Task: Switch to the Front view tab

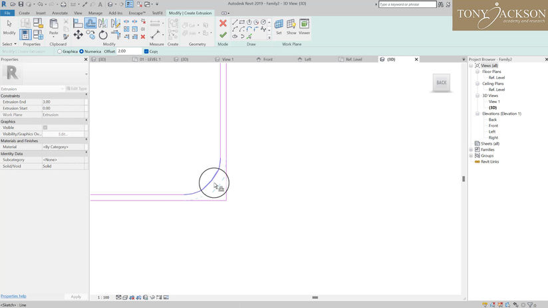Action: click(268, 59)
